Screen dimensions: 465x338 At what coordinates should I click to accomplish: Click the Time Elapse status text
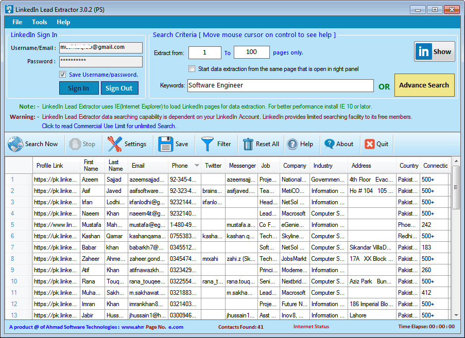tap(426, 327)
